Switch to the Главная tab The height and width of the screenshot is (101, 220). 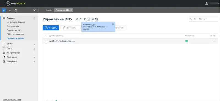(49, 10)
